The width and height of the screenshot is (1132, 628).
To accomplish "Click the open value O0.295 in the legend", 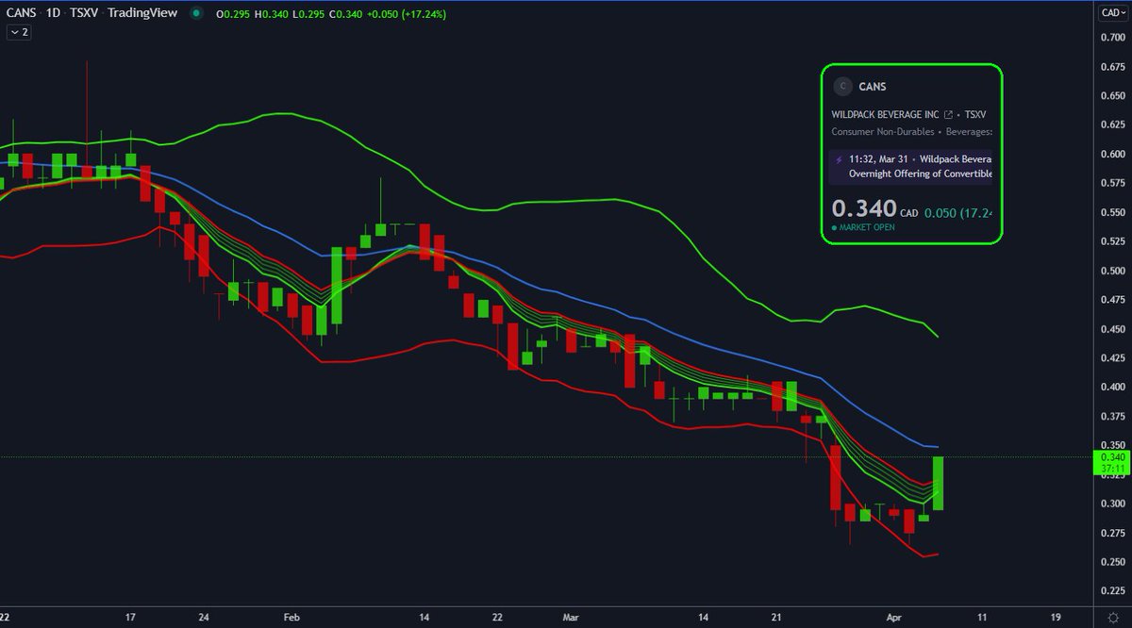I will [233, 14].
